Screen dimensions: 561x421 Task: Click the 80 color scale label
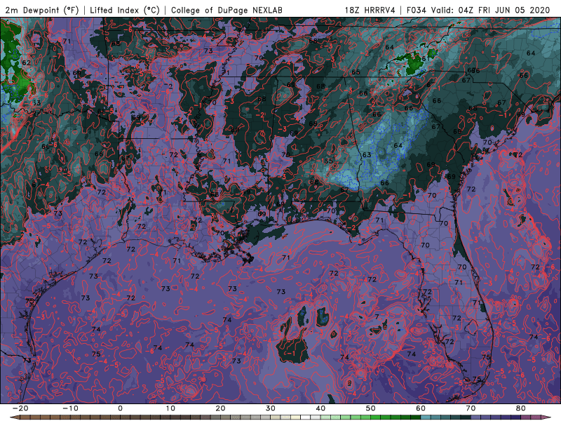coord(521,408)
